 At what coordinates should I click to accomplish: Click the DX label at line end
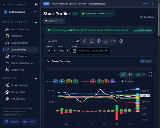[x=138, y=89]
